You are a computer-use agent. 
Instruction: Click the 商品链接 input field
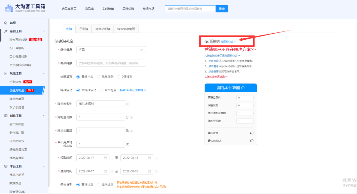coord(111,63)
